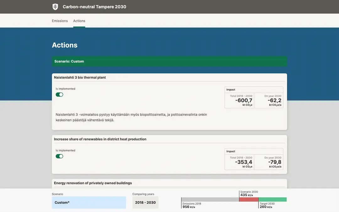
Task: Click the gray Emissions 2018 bar segment
Action: [210, 199]
